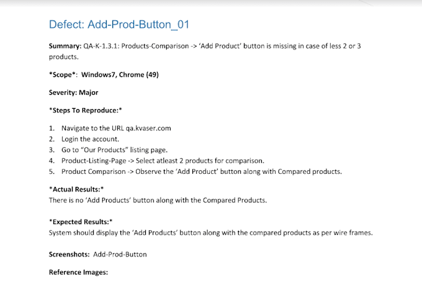Click the 'Severity: Major' line
This screenshot has height=293, width=422.
pyautogui.click(x=74, y=92)
